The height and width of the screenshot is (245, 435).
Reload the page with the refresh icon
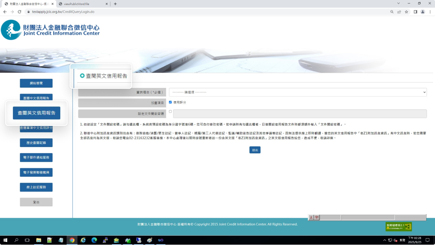[19, 12]
